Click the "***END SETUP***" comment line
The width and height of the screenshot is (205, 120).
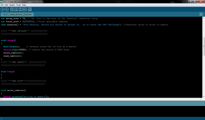(24, 62)
